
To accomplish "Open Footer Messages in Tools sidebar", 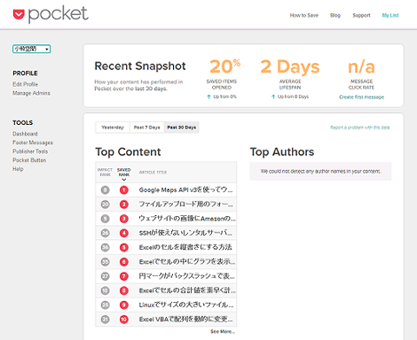I will tap(33, 143).
